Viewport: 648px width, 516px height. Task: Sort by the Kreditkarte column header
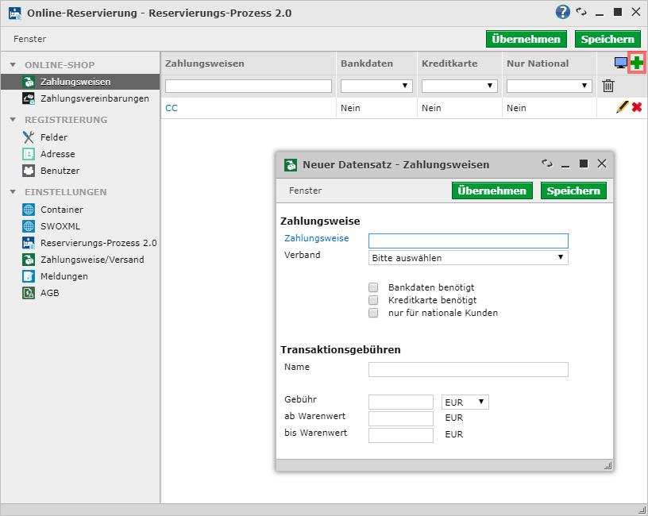click(x=449, y=64)
